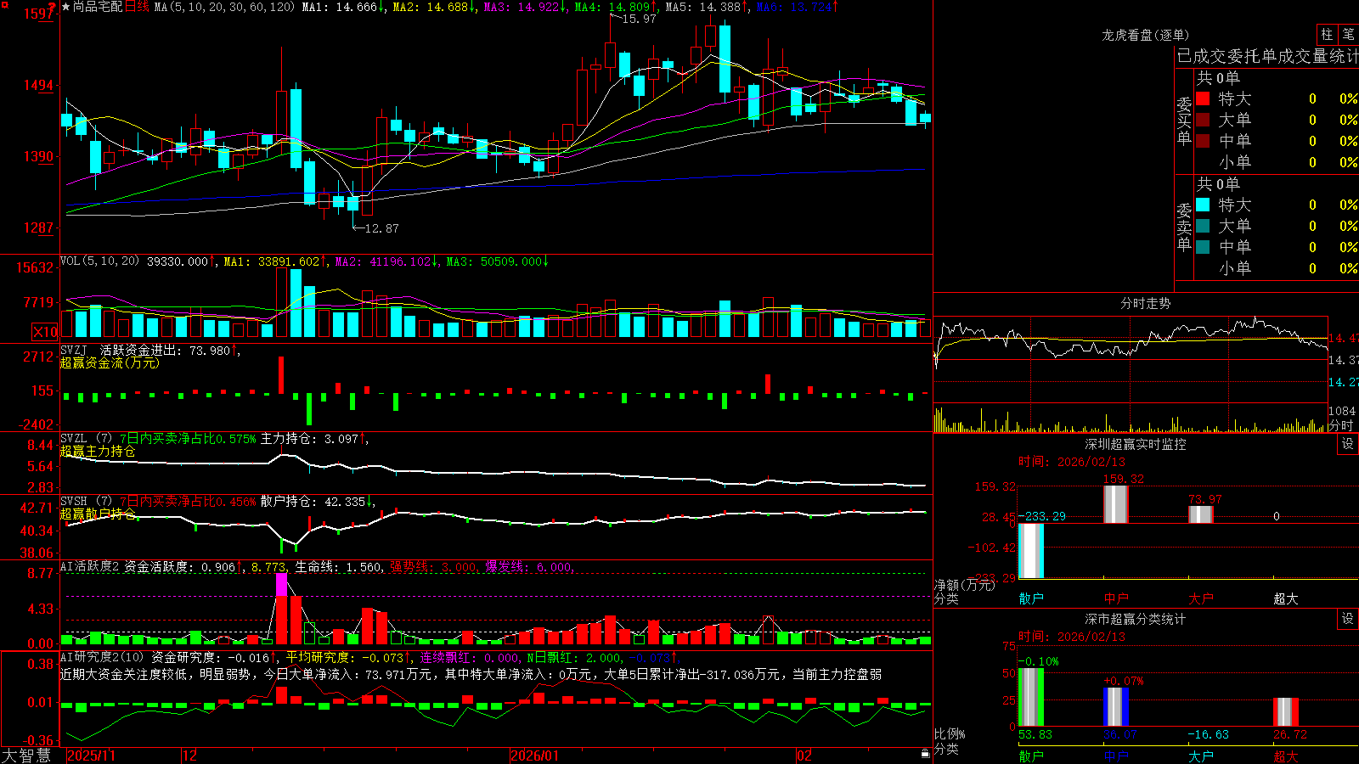Click the X10 volume scale marker
Image resolution: width=1359 pixels, height=764 pixels.
point(45,332)
